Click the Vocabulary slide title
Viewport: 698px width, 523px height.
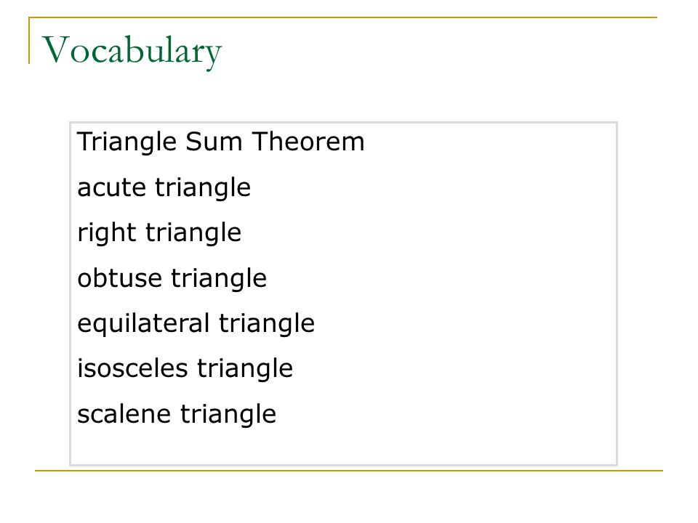point(132,52)
